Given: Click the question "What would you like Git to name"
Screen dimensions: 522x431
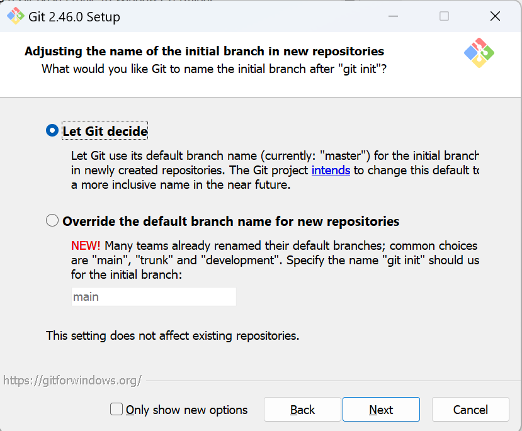Looking at the screenshot, I should pos(214,69).
